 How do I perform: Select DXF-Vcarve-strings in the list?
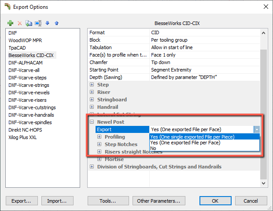pyautogui.click(x=29, y=85)
